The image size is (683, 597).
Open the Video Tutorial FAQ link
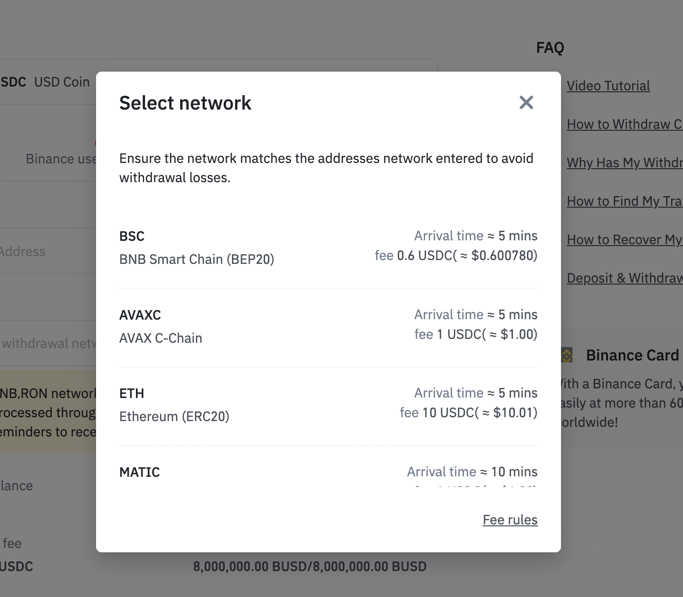tap(608, 86)
